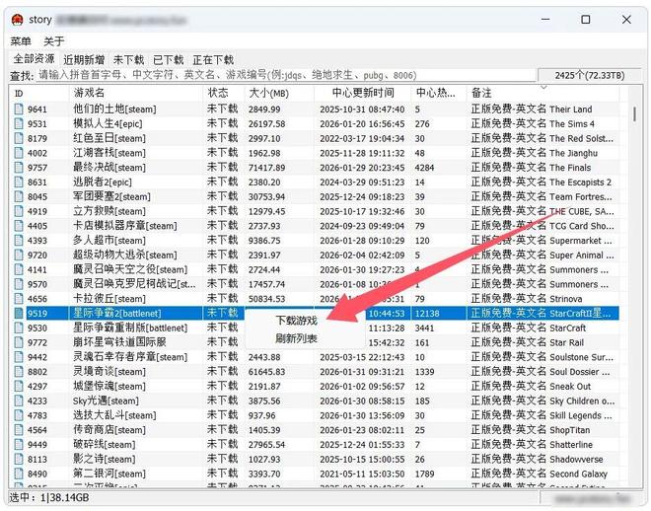Switch to the 全部资源 tab
Screen dimensions: 651x511
tap(34, 59)
